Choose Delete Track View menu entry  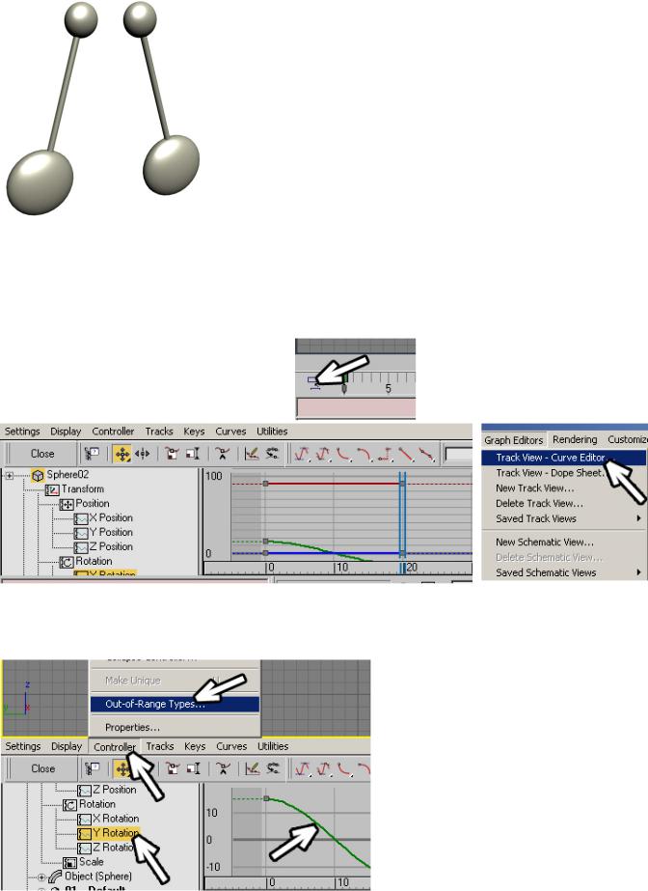pos(564,504)
